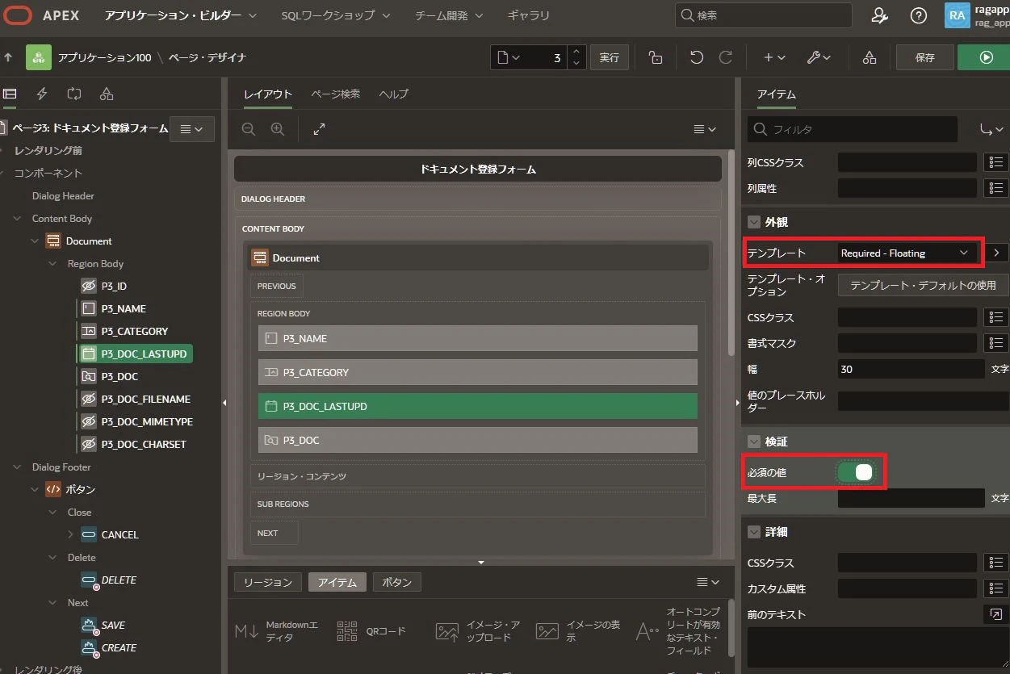Switch to the Dynamic Actions lightning tab

coord(42,94)
